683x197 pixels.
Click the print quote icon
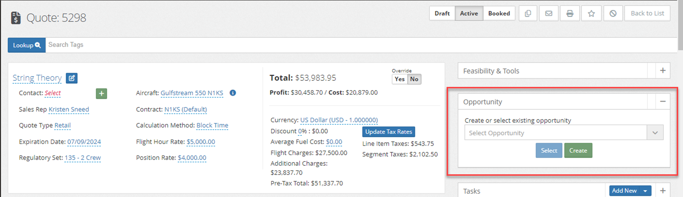coord(570,14)
